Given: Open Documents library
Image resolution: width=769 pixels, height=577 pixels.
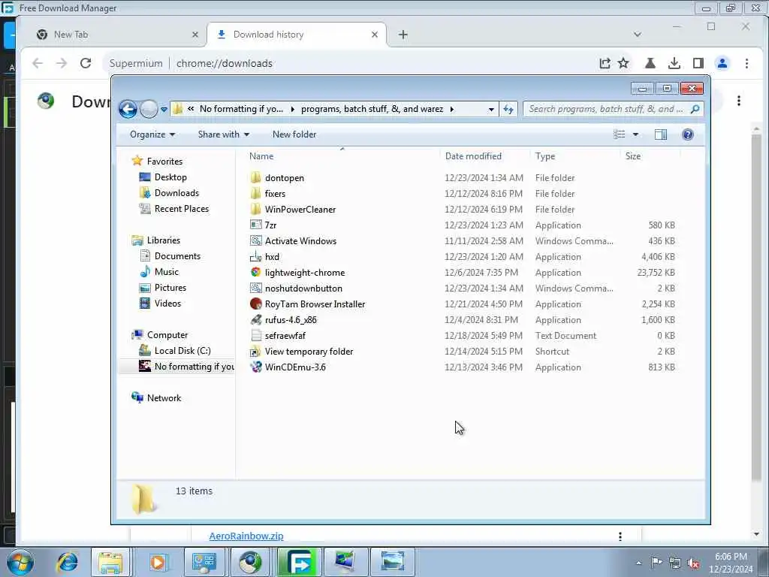Looking at the screenshot, I should click(x=177, y=256).
